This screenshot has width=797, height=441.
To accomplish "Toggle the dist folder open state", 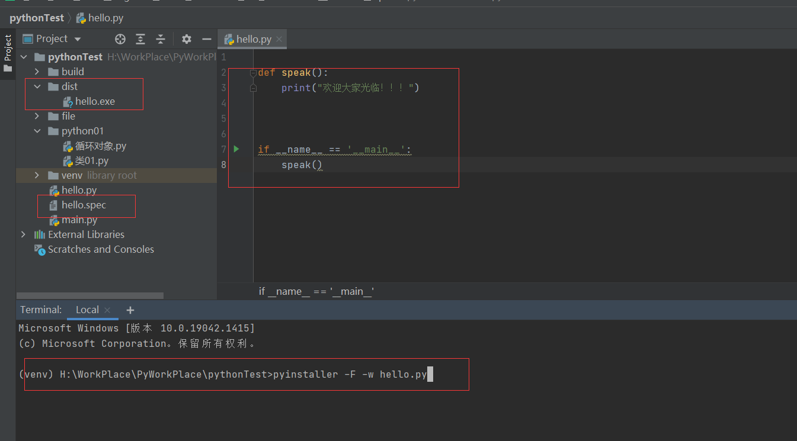I will 37,86.
